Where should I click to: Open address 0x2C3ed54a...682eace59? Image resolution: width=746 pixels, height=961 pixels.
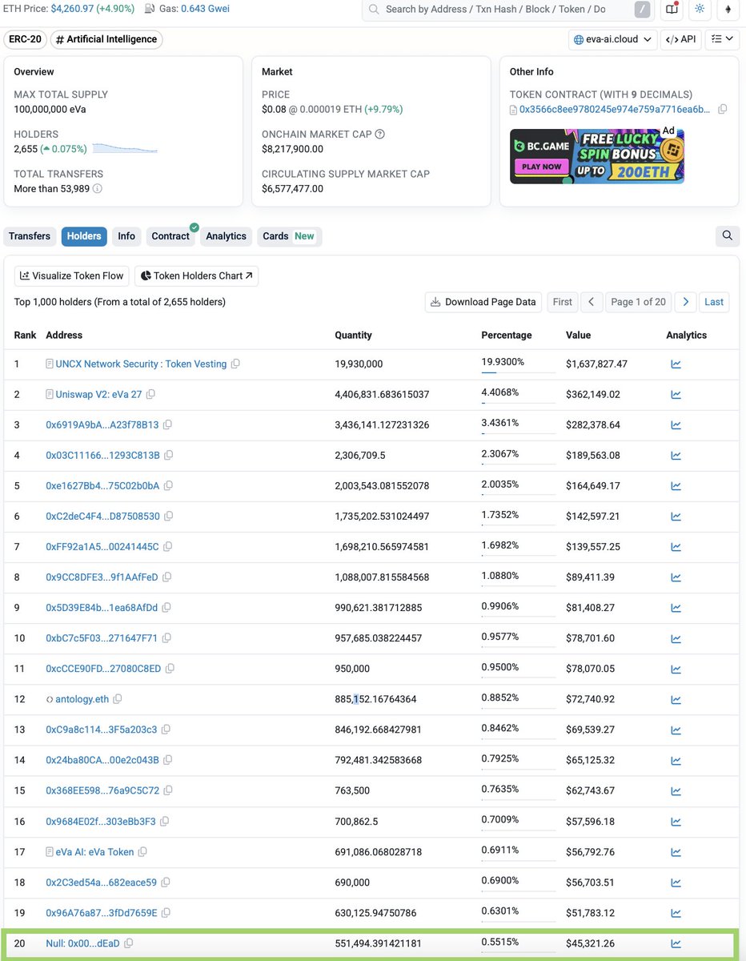(102, 883)
